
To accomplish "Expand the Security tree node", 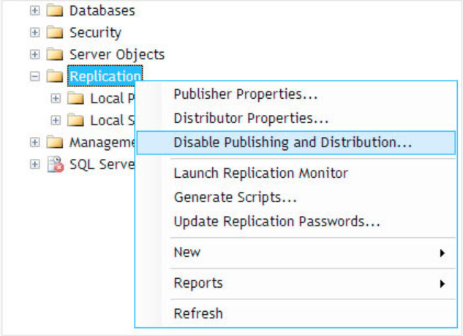I will pyautogui.click(x=34, y=33).
